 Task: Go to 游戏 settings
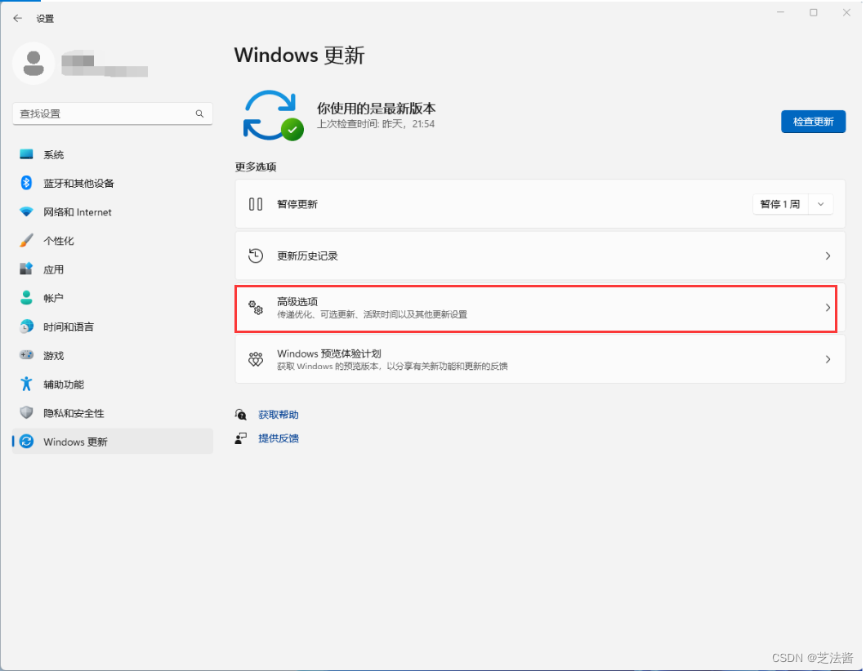[113, 355]
